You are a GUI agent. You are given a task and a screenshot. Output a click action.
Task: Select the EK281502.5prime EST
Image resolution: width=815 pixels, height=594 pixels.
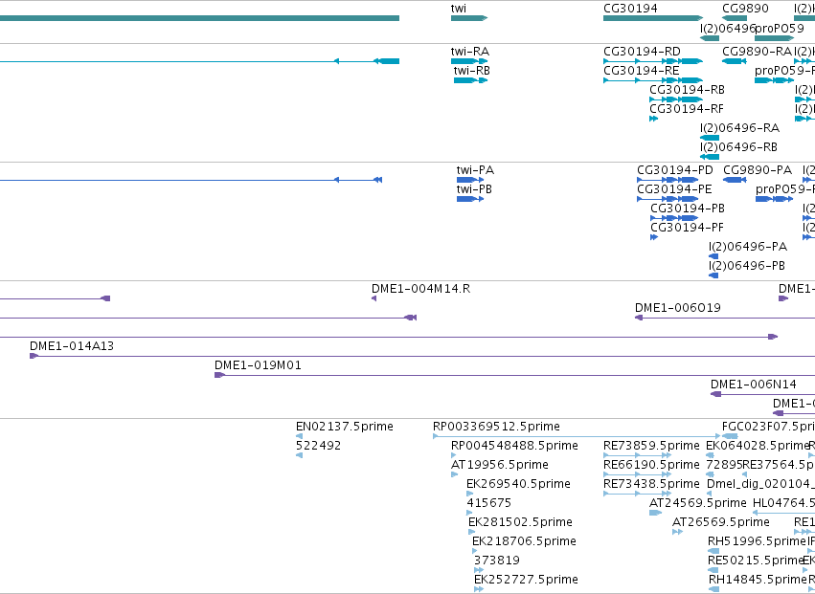pyautogui.click(x=471, y=533)
